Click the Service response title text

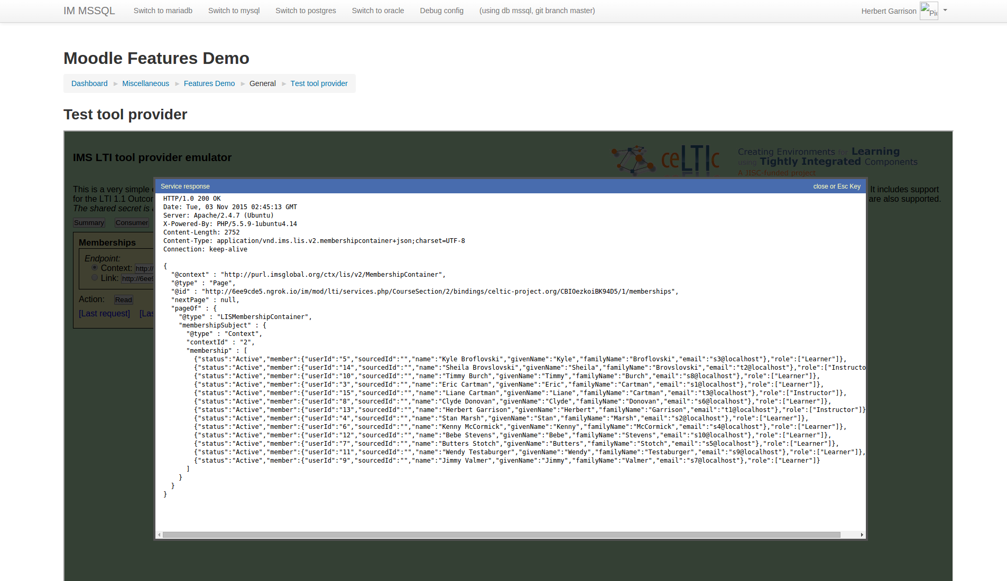pyautogui.click(x=185, y=186)
